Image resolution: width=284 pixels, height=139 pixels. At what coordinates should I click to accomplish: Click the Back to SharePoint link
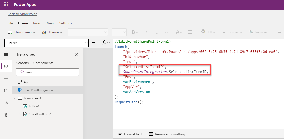22,14
